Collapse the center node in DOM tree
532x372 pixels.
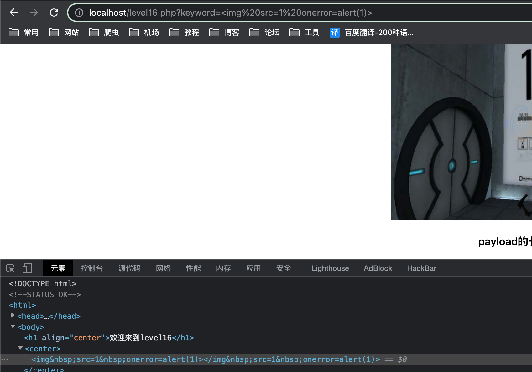(20, 348)
